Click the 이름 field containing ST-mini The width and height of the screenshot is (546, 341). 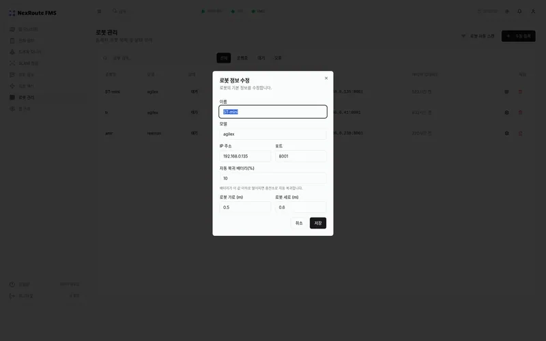click(x=272, y=112)
